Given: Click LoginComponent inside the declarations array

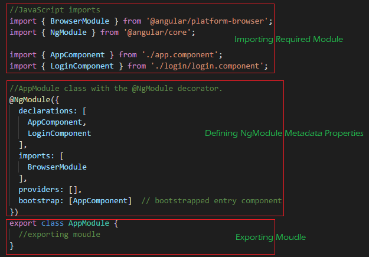Looking at the screenshot, I should [x=59, y=134].
